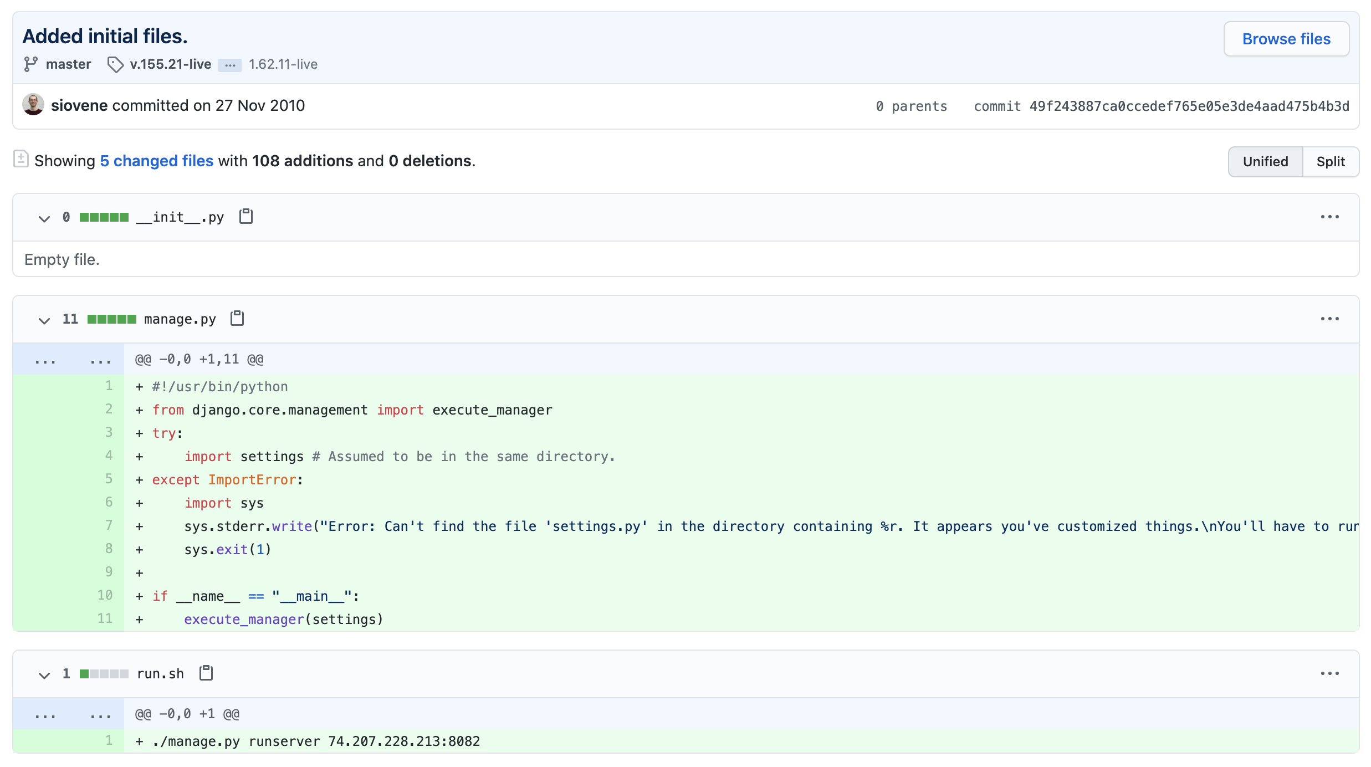
Task: Switch to Unified diff view
Action: (x=1265, y=162)
